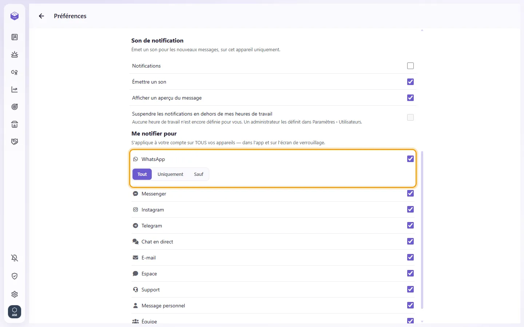
Task: Uncheck the E-mail notification checkbox
Action: (410, 257)
